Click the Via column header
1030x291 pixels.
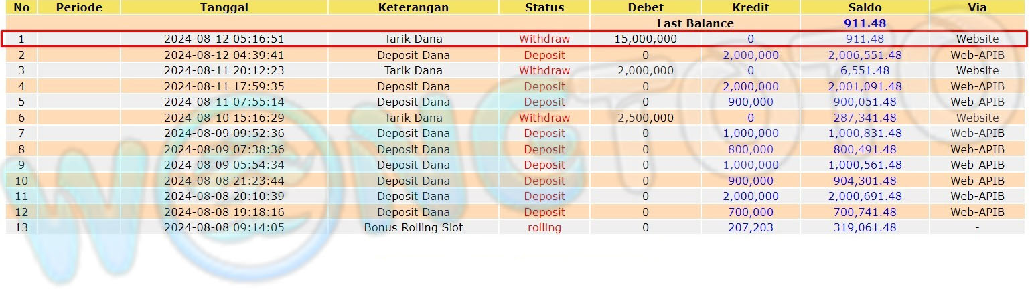click(x=977, y=7)
